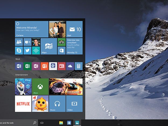Open the Video tile

click(x=74, y=104)
